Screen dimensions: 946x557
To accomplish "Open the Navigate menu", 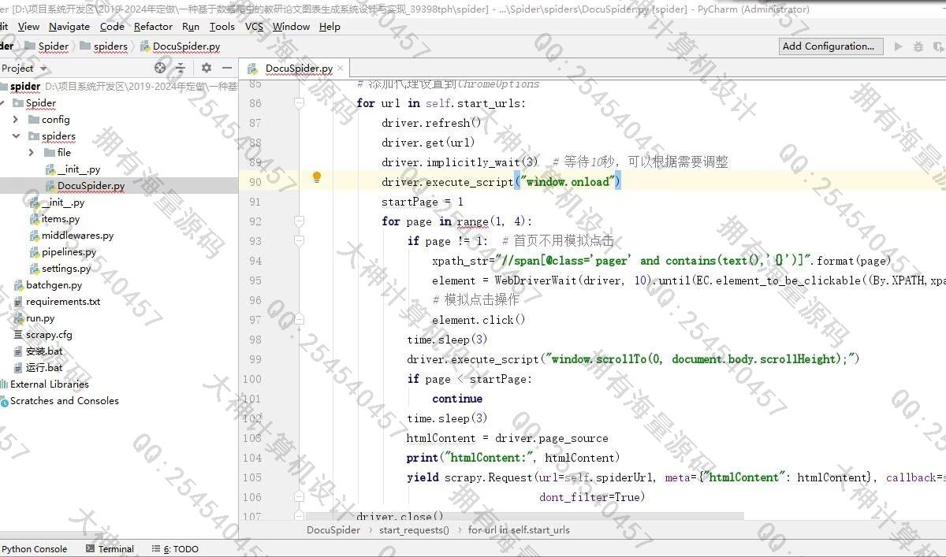I will (69, 26).
